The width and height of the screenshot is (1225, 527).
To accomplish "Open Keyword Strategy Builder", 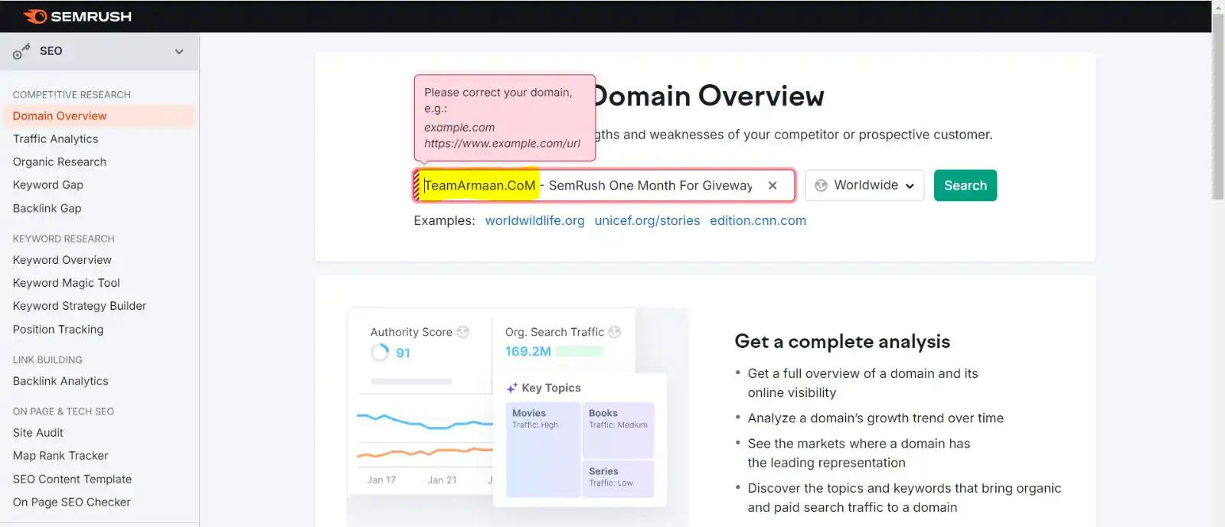I will [x=79, y=306].
